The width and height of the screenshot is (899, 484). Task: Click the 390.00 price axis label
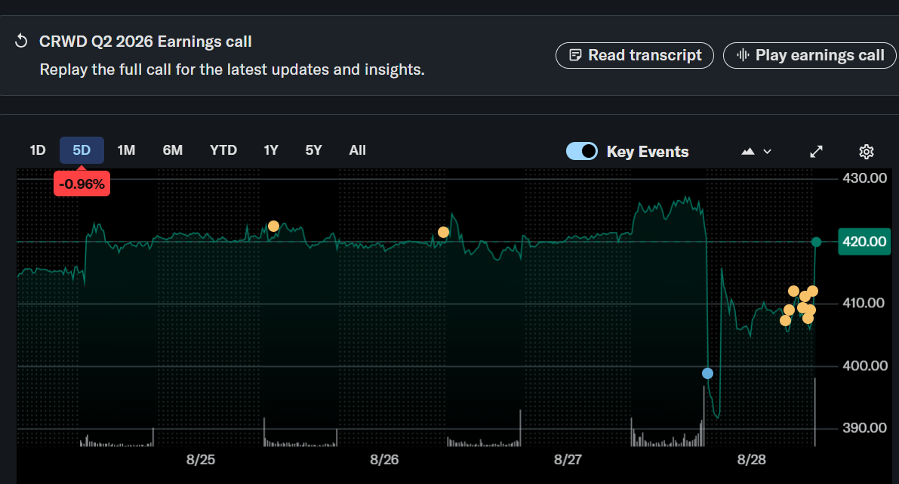point(864,428)
